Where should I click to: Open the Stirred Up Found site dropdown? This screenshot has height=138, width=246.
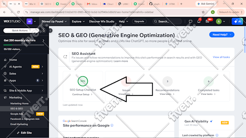point(54,21)
